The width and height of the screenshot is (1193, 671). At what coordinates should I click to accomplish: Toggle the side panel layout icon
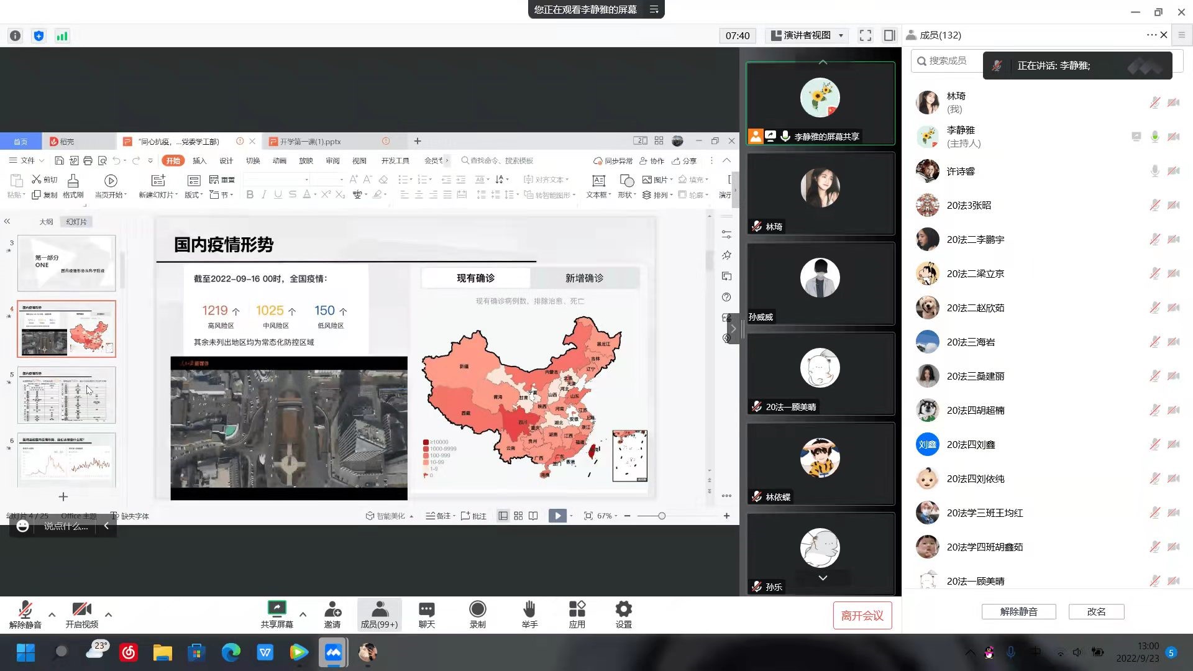point(889,35)
